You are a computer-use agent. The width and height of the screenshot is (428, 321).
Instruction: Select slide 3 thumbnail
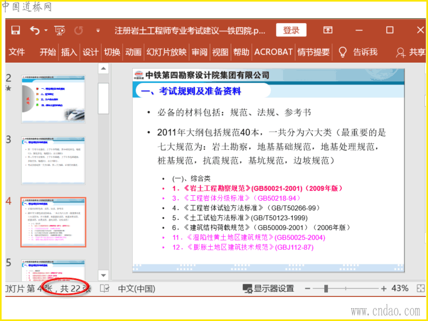(53, 161)
